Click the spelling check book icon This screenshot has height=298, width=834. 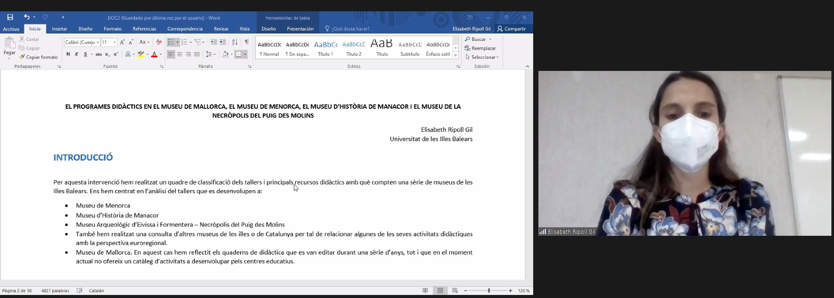[79, 291]
